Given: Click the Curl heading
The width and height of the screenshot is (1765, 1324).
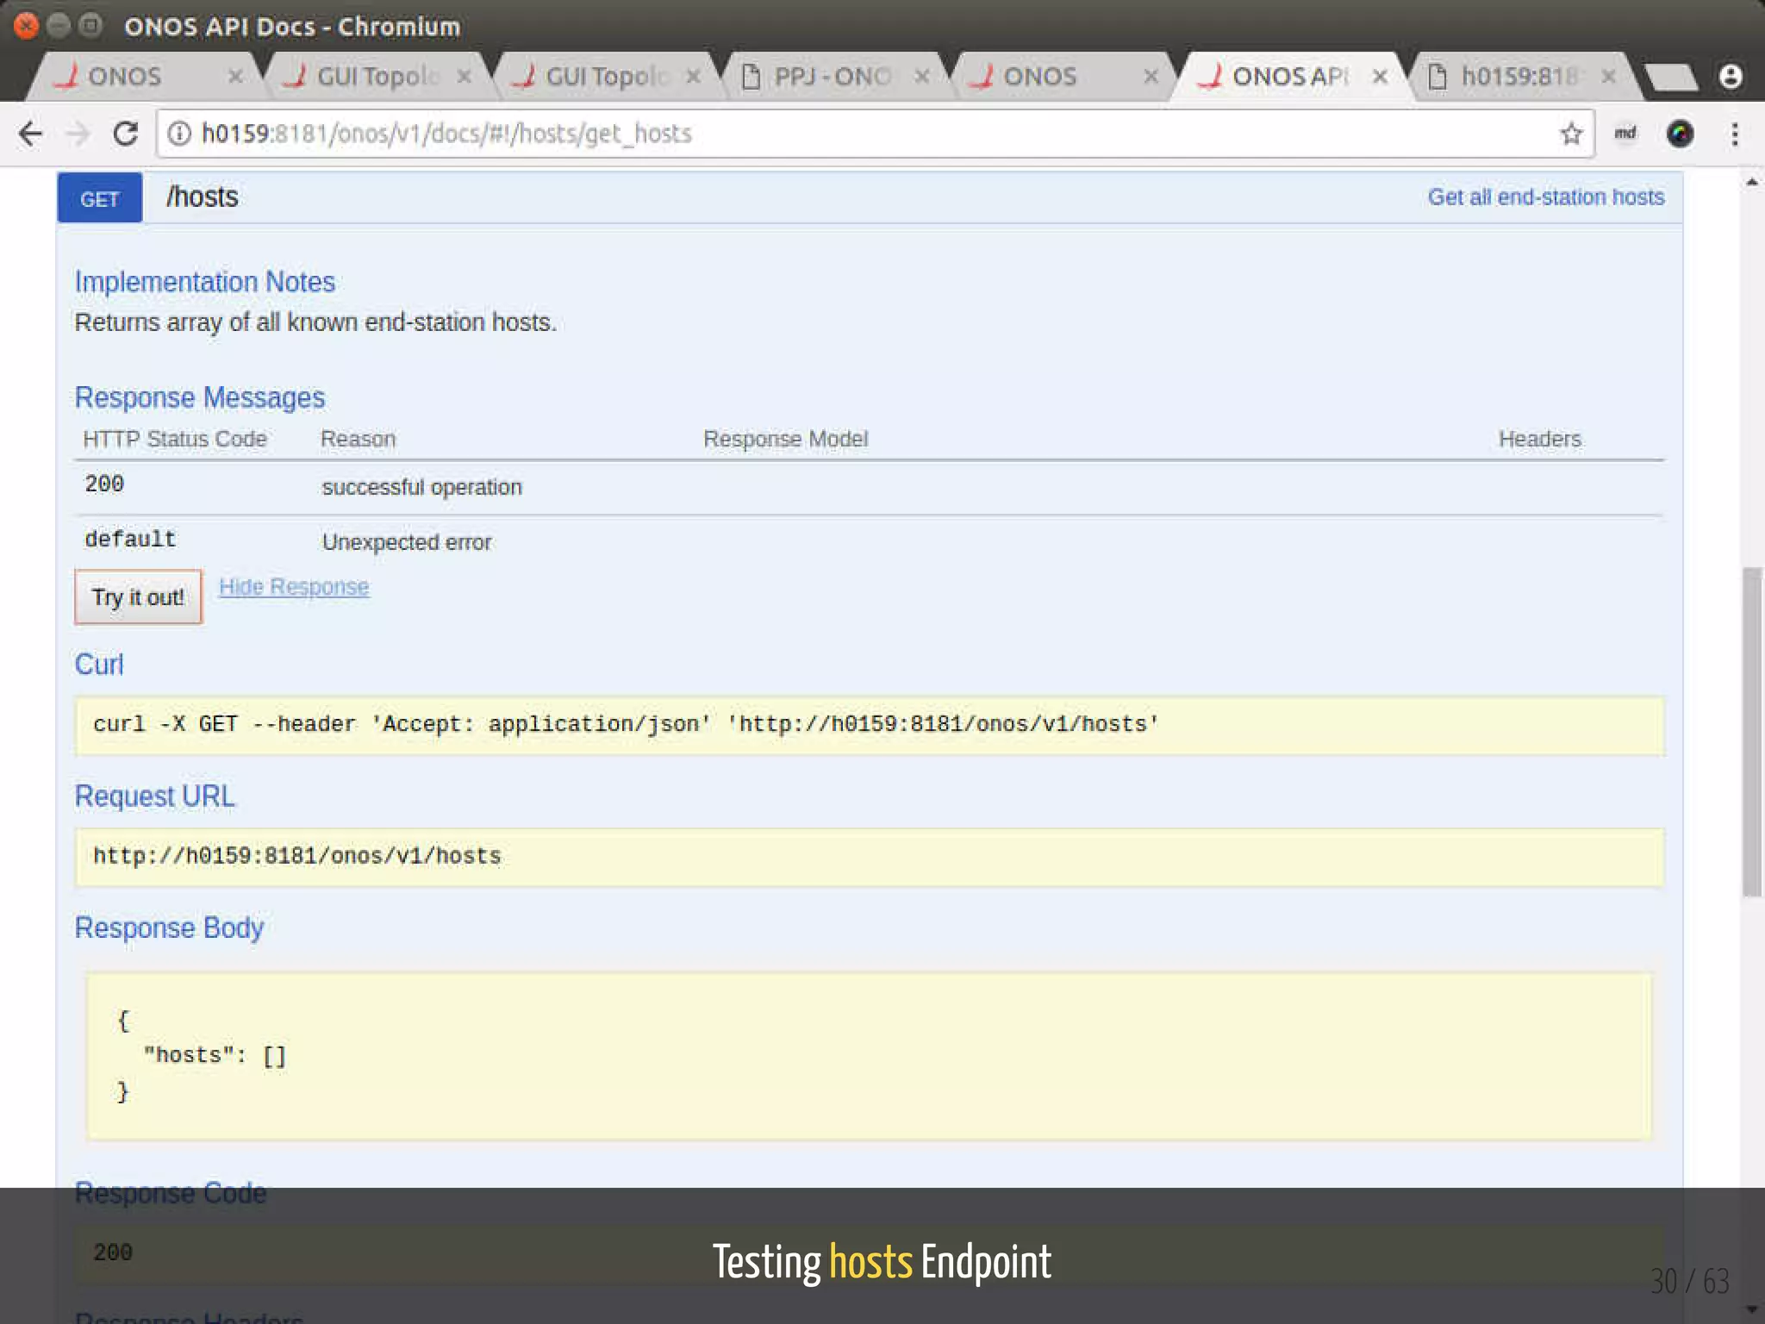Looking at the screenshot, I should click(x=99, y=665).
